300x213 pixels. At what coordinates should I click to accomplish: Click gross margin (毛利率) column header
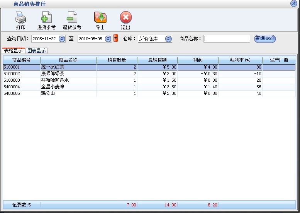(240, 60)
